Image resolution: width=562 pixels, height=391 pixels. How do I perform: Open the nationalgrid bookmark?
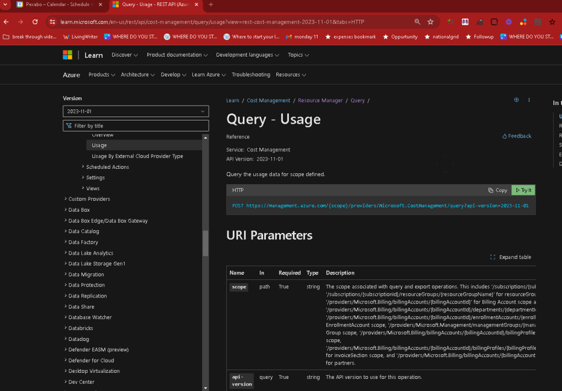[442, 37]
